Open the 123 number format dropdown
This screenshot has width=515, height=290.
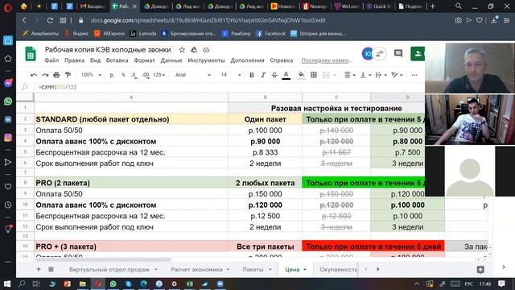tap(159, 75)
